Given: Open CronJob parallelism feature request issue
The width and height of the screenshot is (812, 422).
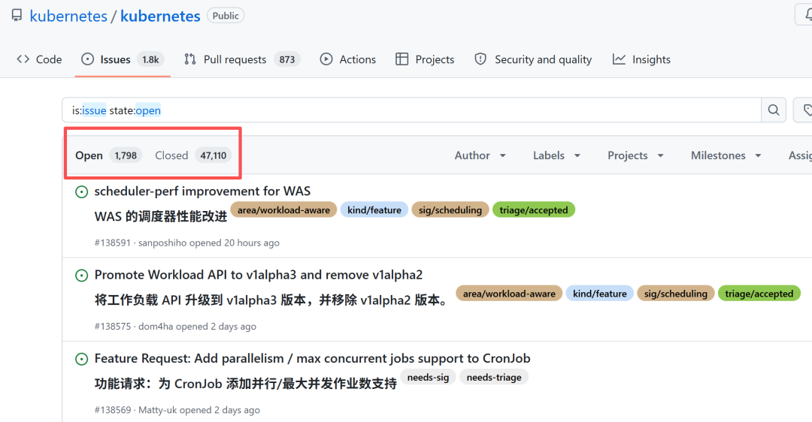Looking at the screenshot, I should click(x=312, y=358).
